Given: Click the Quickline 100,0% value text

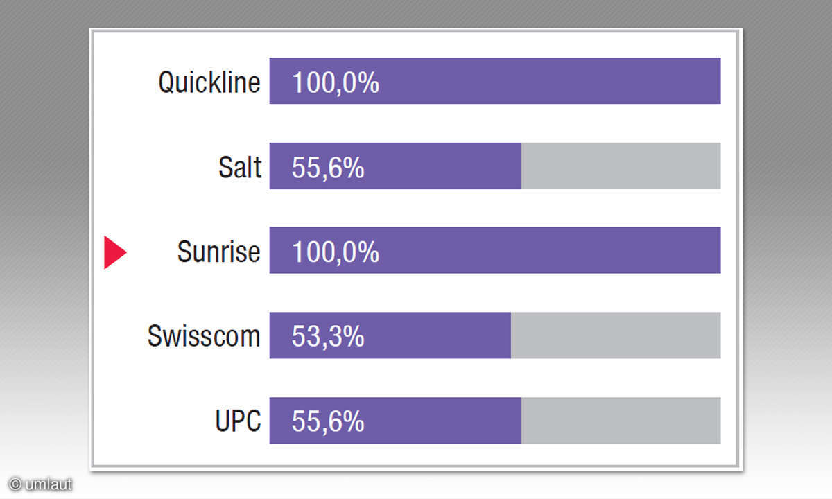Looking at the screenshot, I should 336,82.
